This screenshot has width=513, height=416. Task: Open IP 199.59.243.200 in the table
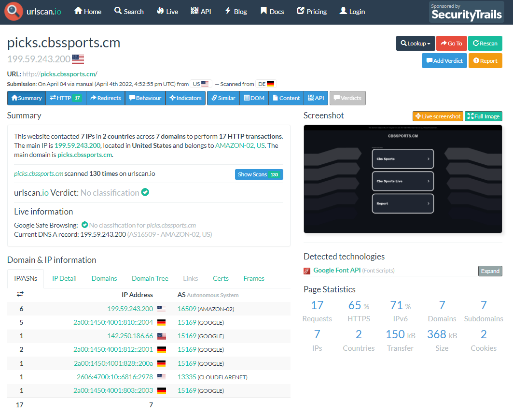(x=130, y=309)
